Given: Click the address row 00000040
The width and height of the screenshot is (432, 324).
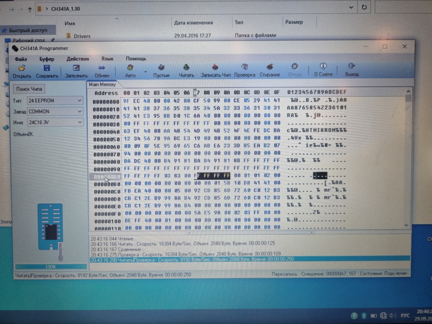Looking at the screenshot, I should [x=107, y=132].
